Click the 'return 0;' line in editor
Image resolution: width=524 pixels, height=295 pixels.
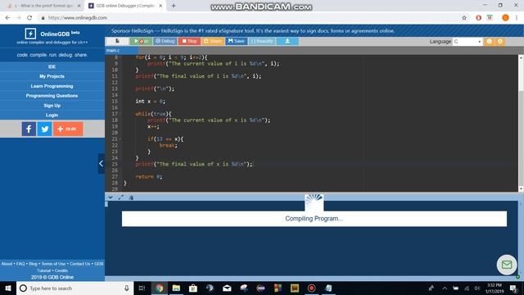pos(149,177)
